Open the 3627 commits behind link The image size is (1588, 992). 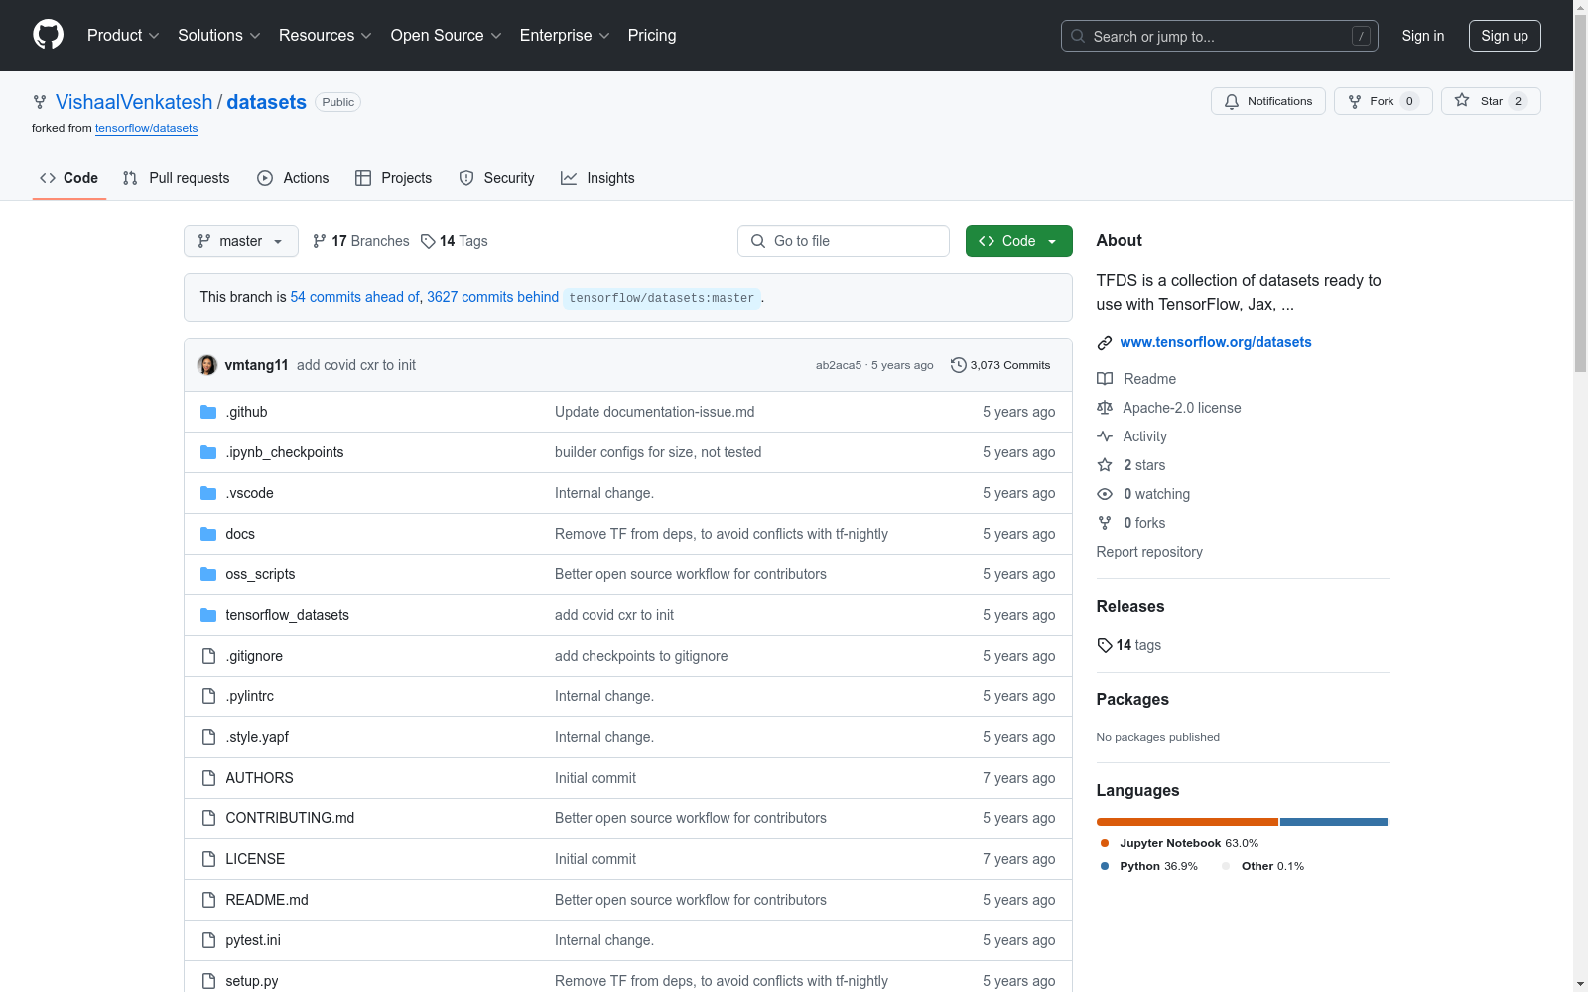492,297
